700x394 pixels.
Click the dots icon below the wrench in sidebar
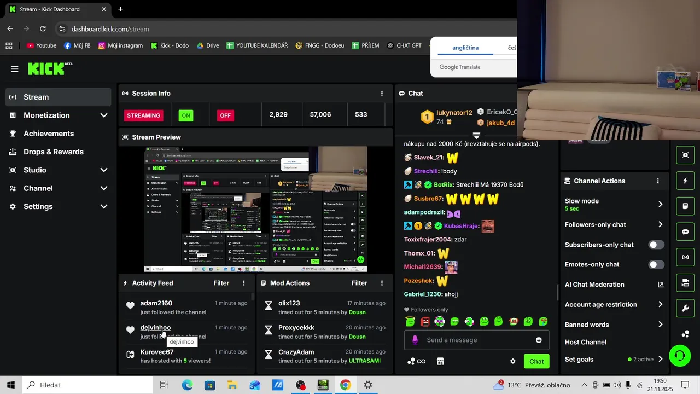[x=685, y=334]
